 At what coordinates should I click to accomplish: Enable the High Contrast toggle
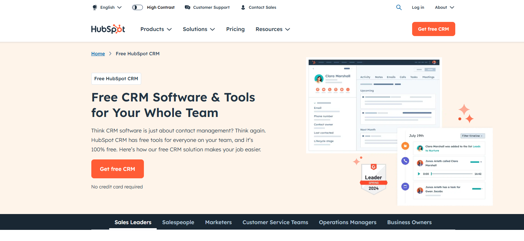click(137, 7)
